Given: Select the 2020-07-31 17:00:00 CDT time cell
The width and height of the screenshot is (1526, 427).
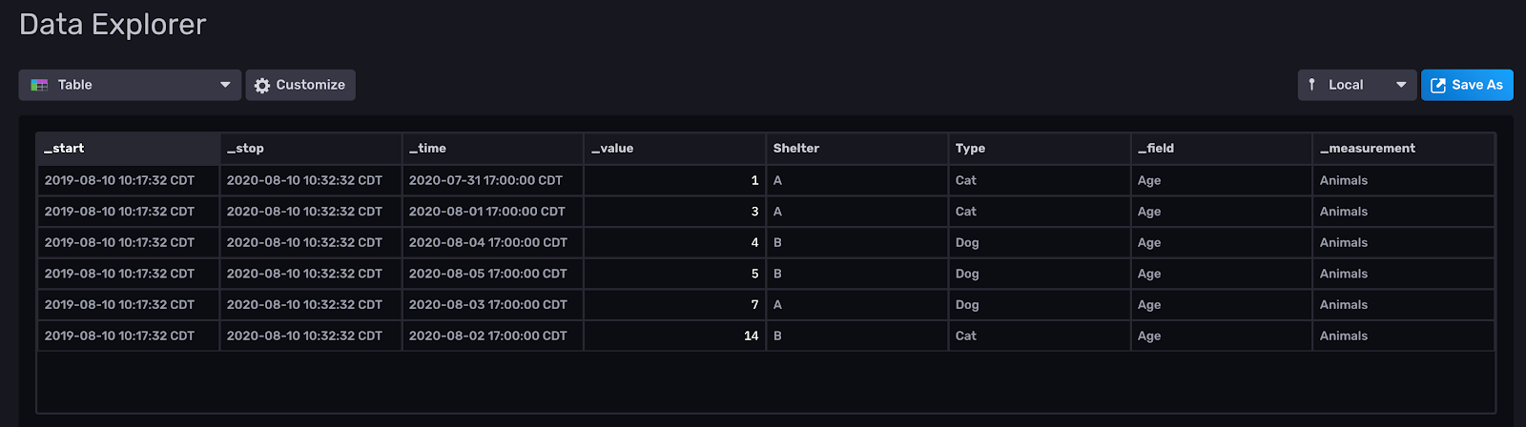Looking at the screenshot, I should (493, 180).
